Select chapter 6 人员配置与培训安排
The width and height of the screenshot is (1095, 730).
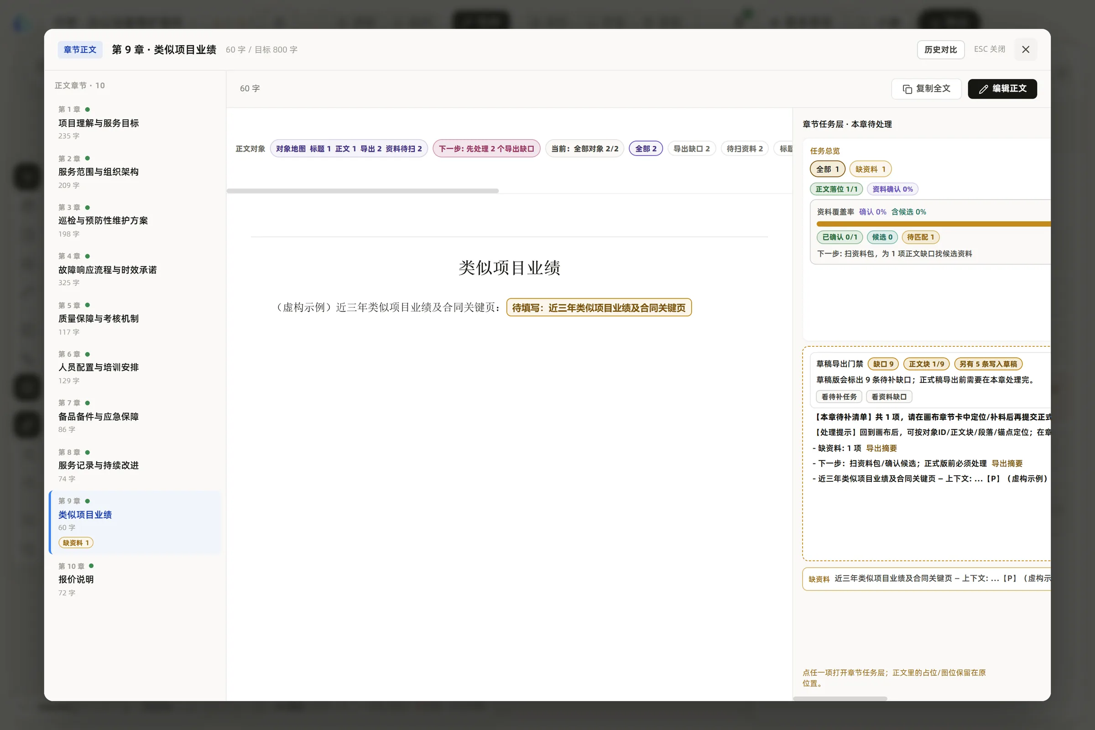point(134,367)
